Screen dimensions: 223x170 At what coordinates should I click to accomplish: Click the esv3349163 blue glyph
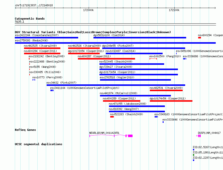(156, 117)
